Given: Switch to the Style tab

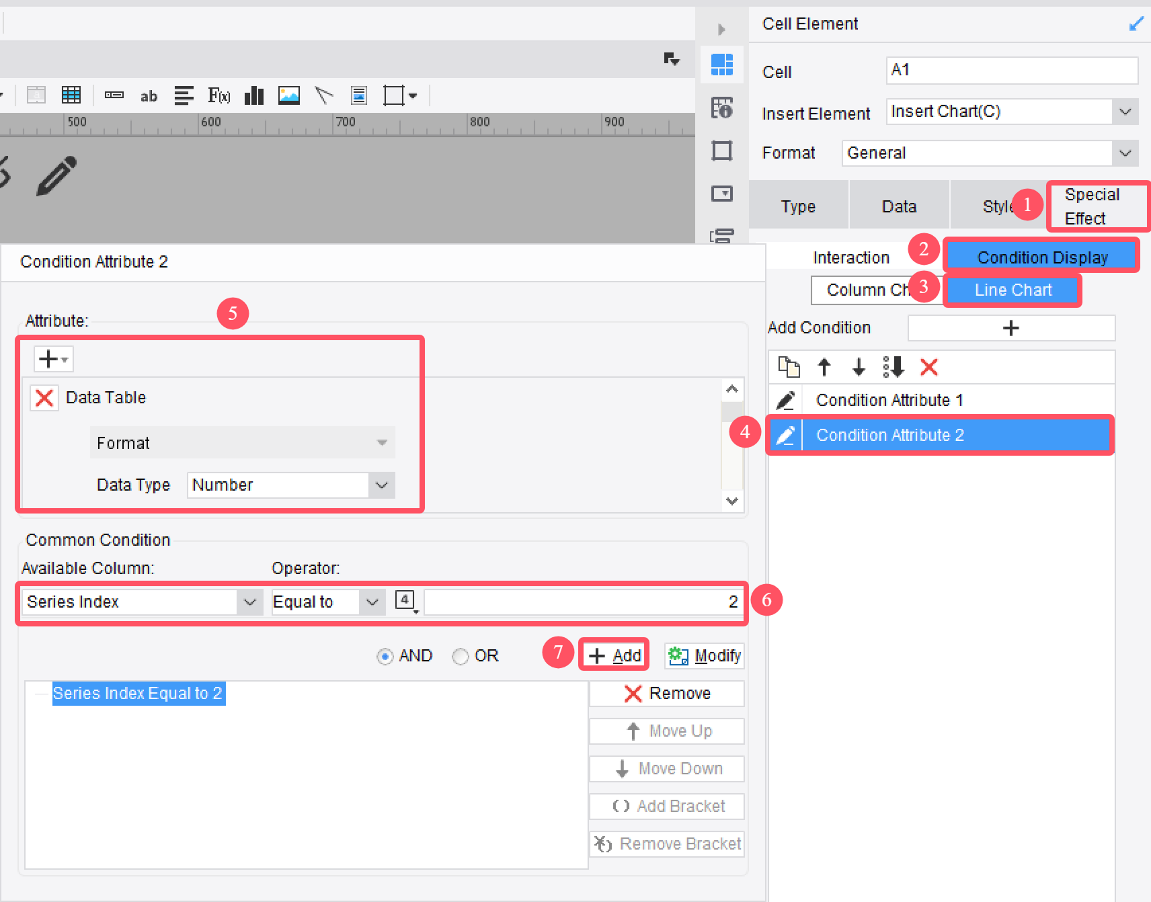Looking at the screenshot, I should [x=998, y=206].
